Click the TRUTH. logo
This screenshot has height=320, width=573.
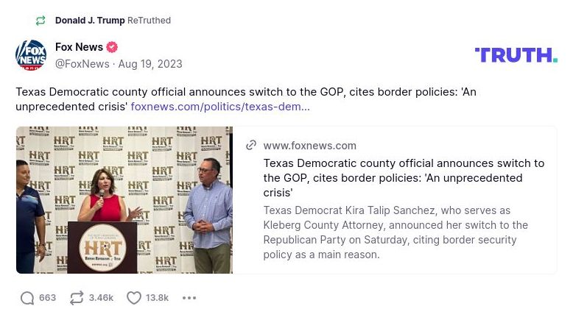point(516,55)
